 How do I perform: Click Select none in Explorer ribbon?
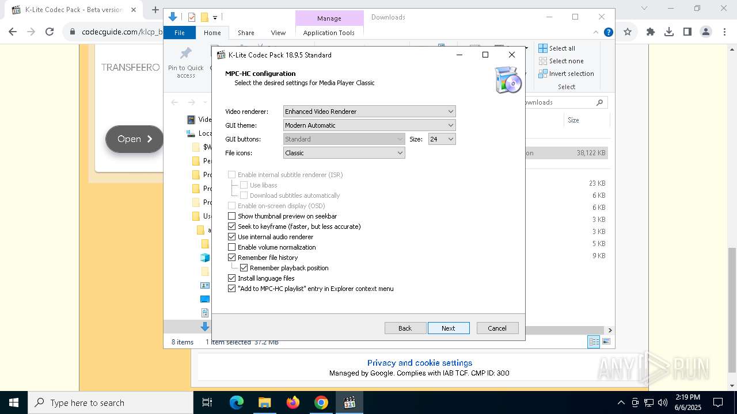561,61
